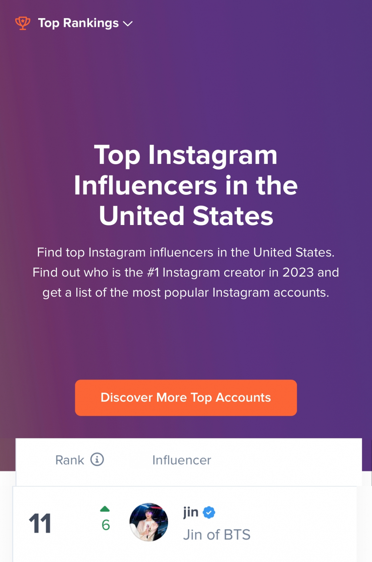Click the line "most popular Instagram accounts"
This screenshot has width=372, height=562.
click(x=186, y=292)
